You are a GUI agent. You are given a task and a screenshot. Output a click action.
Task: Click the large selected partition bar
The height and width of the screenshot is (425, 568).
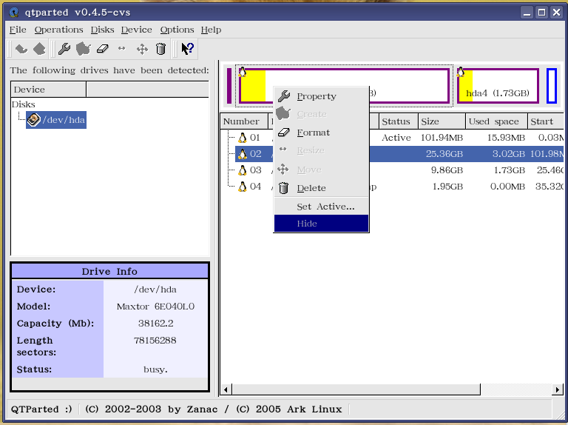tap(344, 86)
